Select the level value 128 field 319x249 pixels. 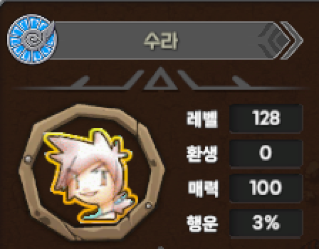pos(266,118)
